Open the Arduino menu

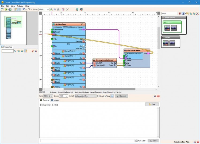coord(20,6)
